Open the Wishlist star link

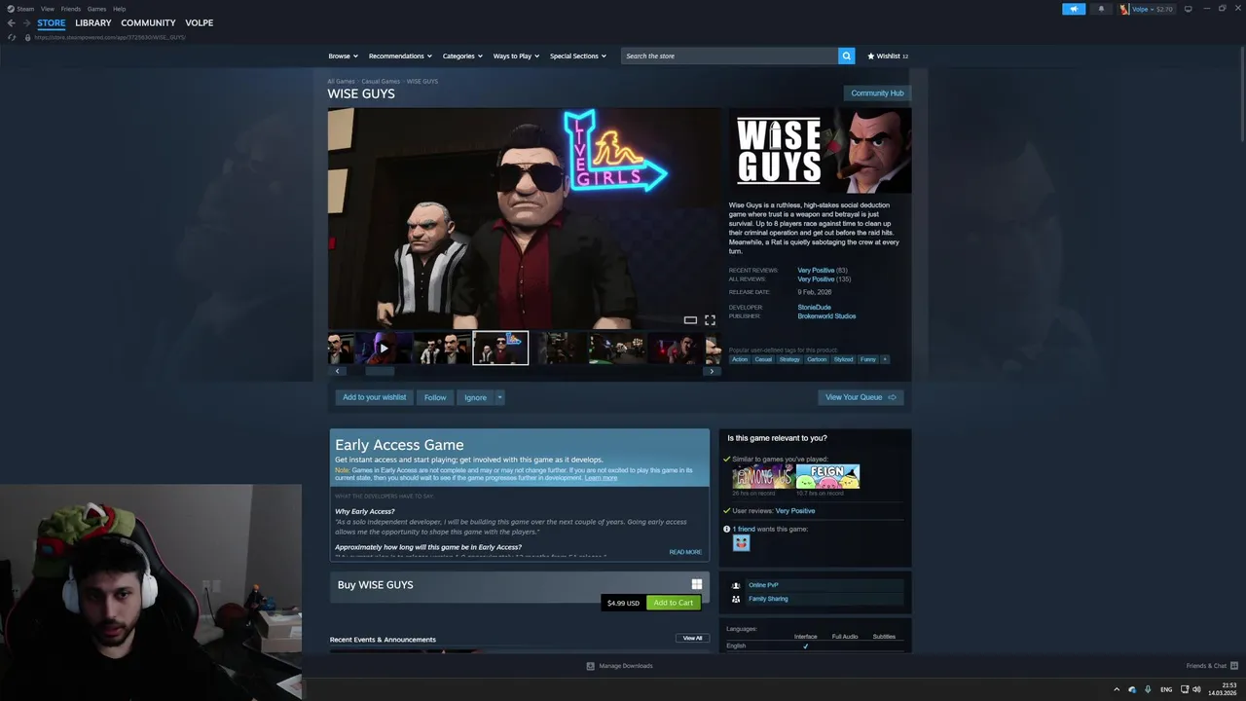tap(888, 55)
